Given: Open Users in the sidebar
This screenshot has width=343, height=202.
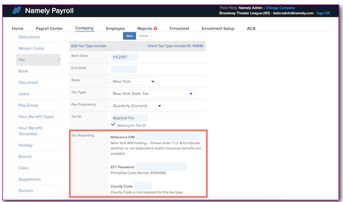Looking at the screenshot, I should [x=24, y=94].
